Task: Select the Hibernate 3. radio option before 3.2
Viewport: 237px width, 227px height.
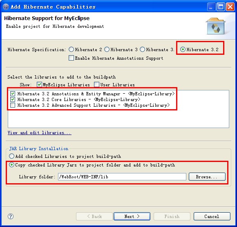Action: pyautogui.click(x=142, y=49)
